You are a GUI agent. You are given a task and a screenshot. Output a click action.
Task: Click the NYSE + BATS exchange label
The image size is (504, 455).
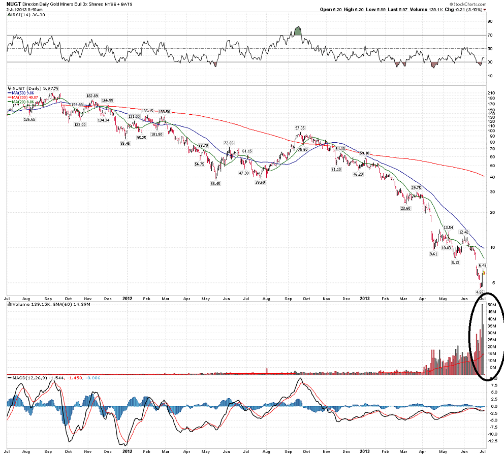118,5
